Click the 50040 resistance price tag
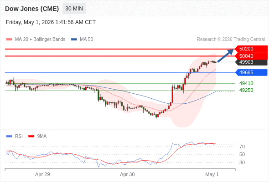Screen dimensions: 269x182 [251, 56]
